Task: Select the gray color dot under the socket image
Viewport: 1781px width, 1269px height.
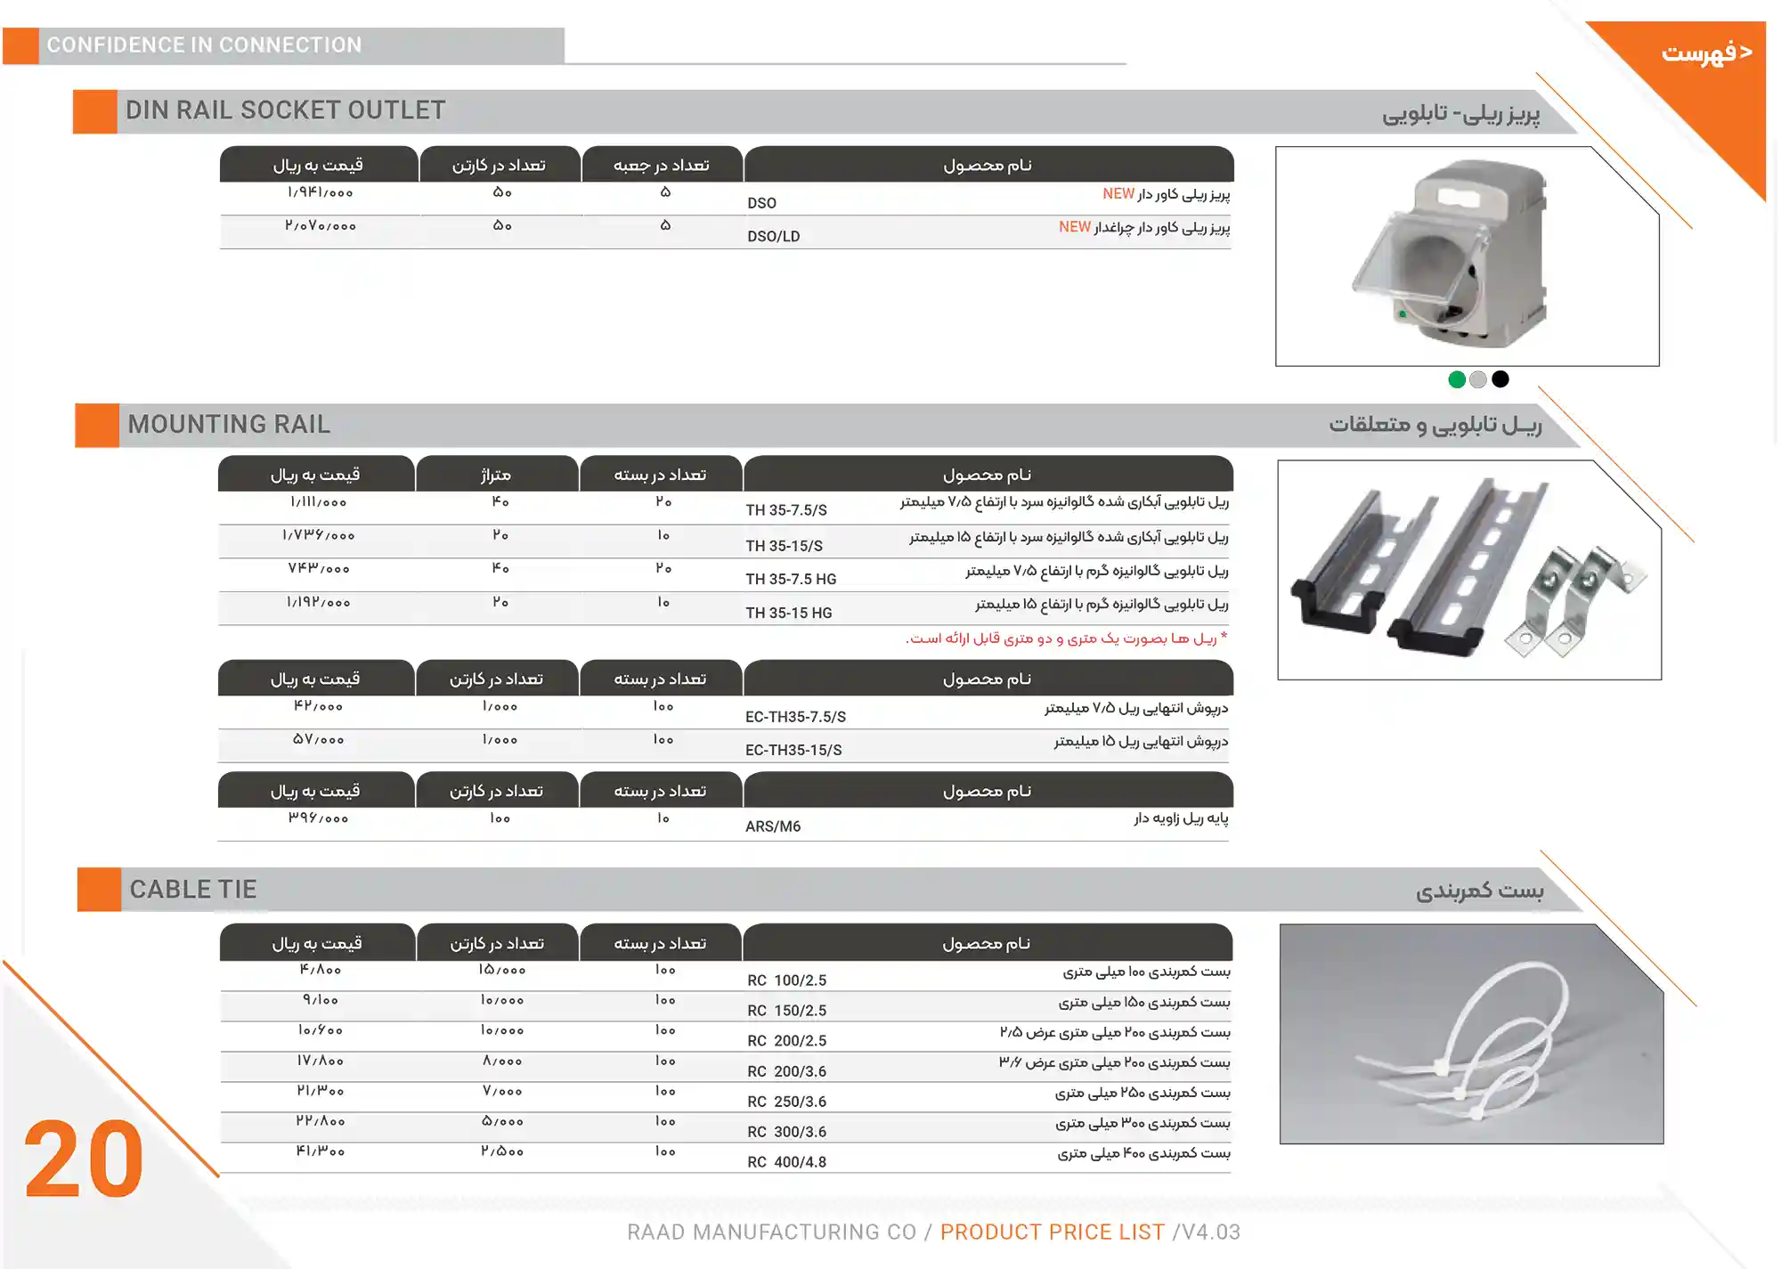Action: pos(1478,378)
